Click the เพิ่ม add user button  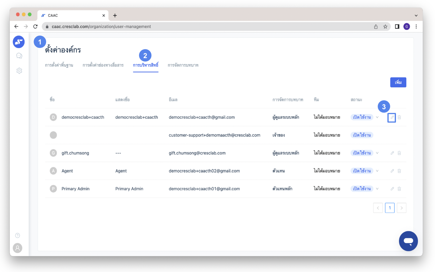click(398, 82)
